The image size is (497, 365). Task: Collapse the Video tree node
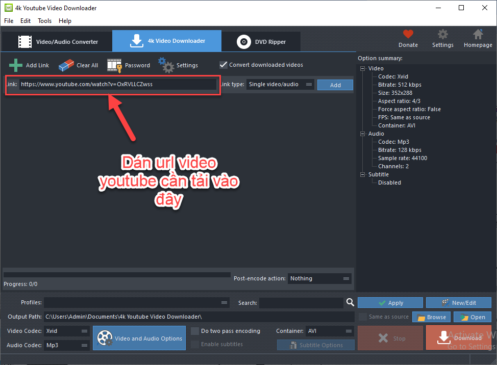362,68
